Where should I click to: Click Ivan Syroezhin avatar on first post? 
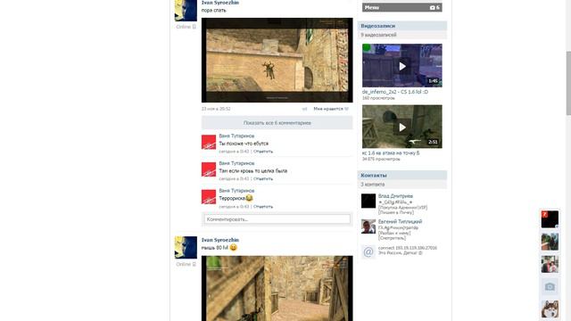(186, 11)
